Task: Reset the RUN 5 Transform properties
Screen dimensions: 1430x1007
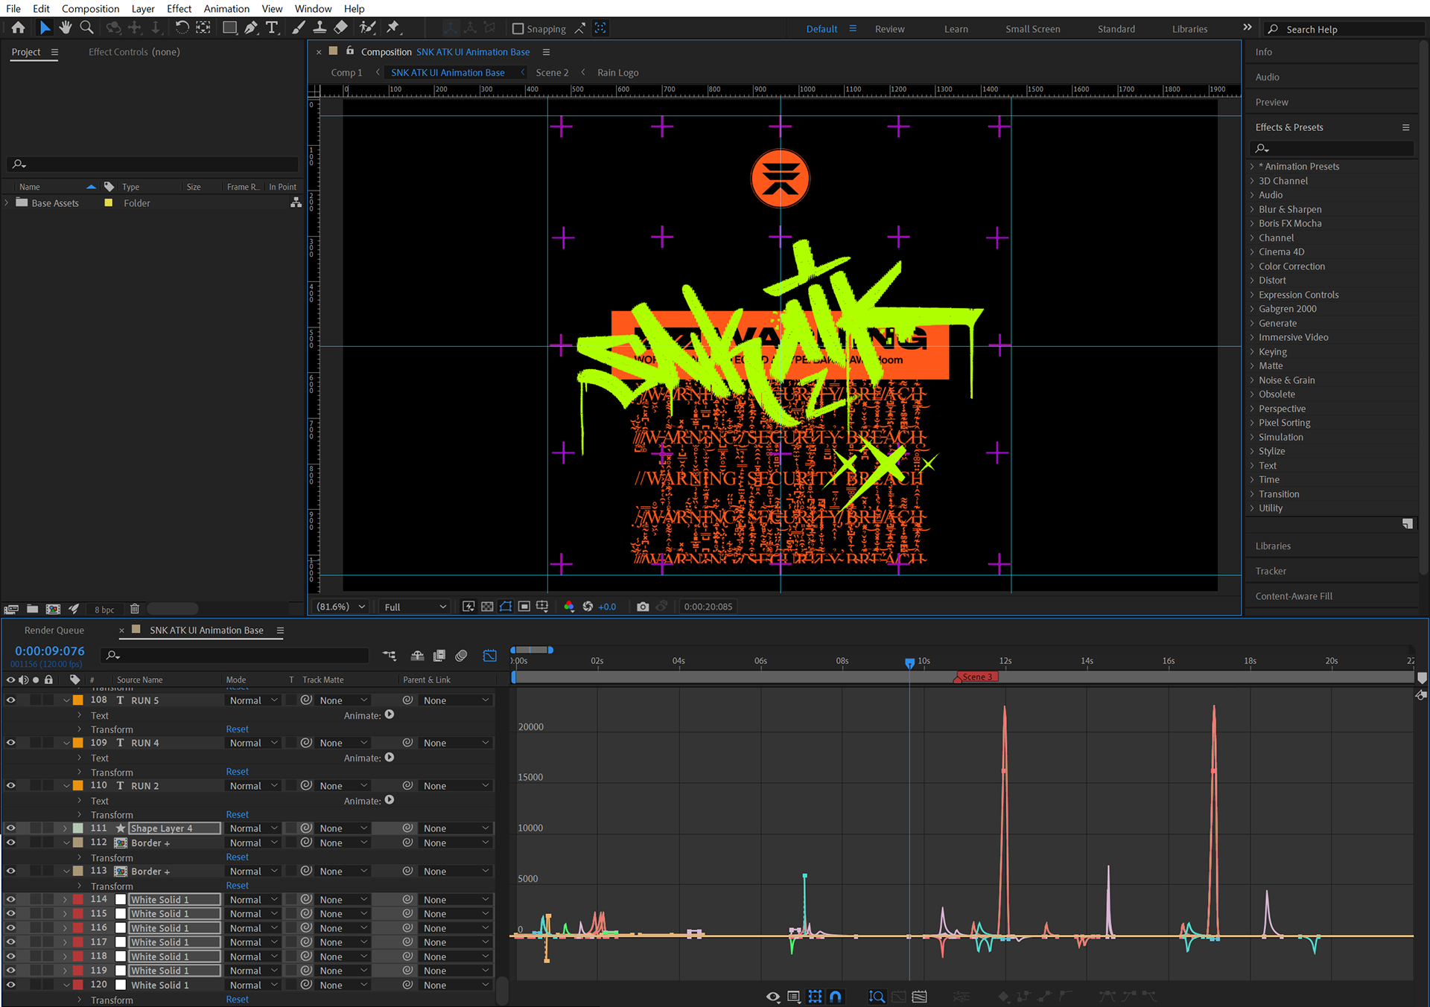Action: click(x=237, y=729)
